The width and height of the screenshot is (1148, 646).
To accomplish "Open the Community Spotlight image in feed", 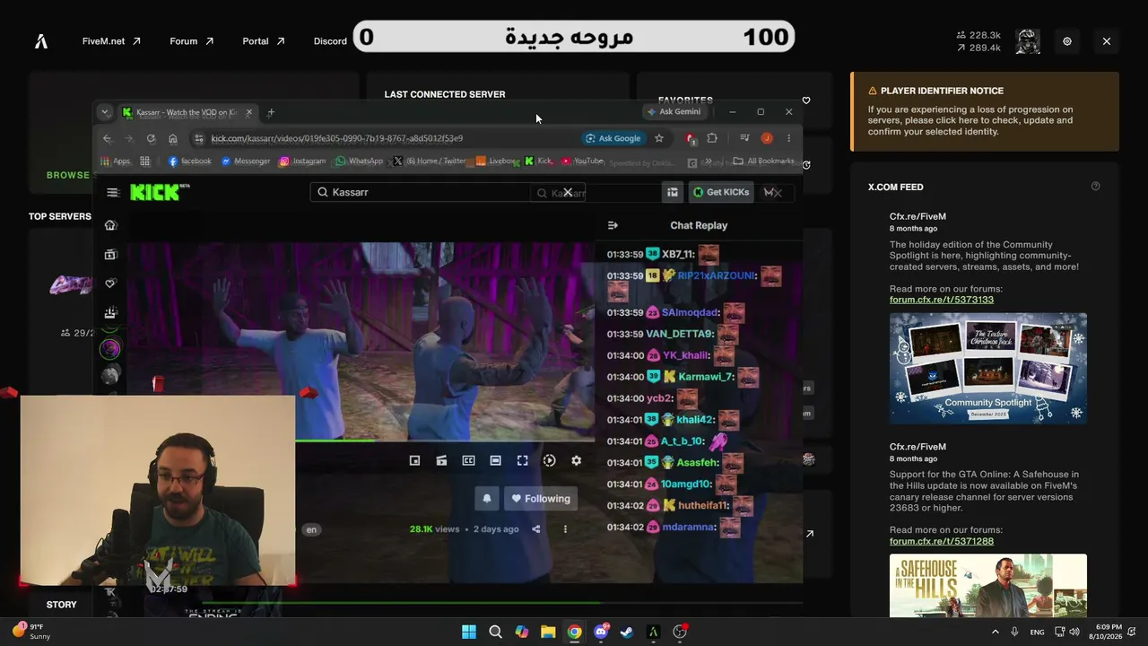I will [988, 368].
